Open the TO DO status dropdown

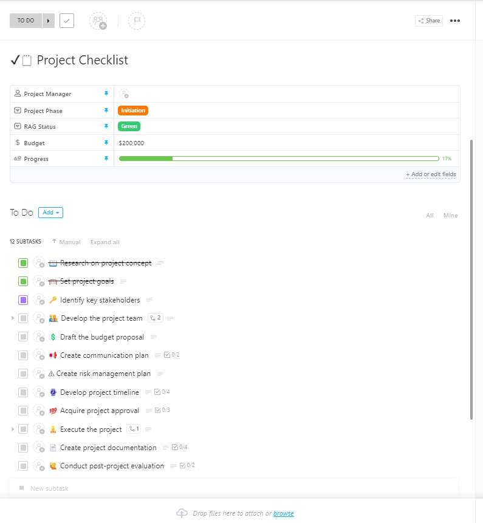[25, 20]
